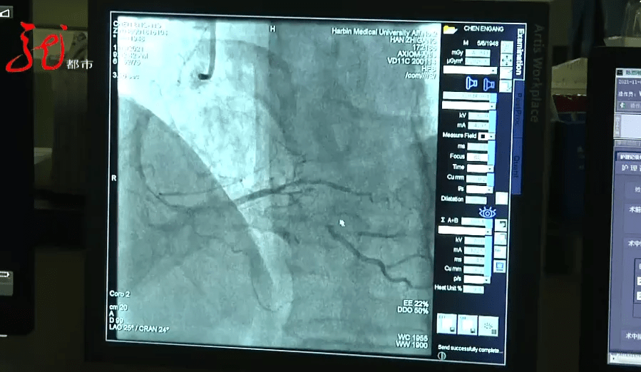This screenshot has width=641, height=372.
Task: Click the upper Cu mm value field
Action: [x=477, y=179]
